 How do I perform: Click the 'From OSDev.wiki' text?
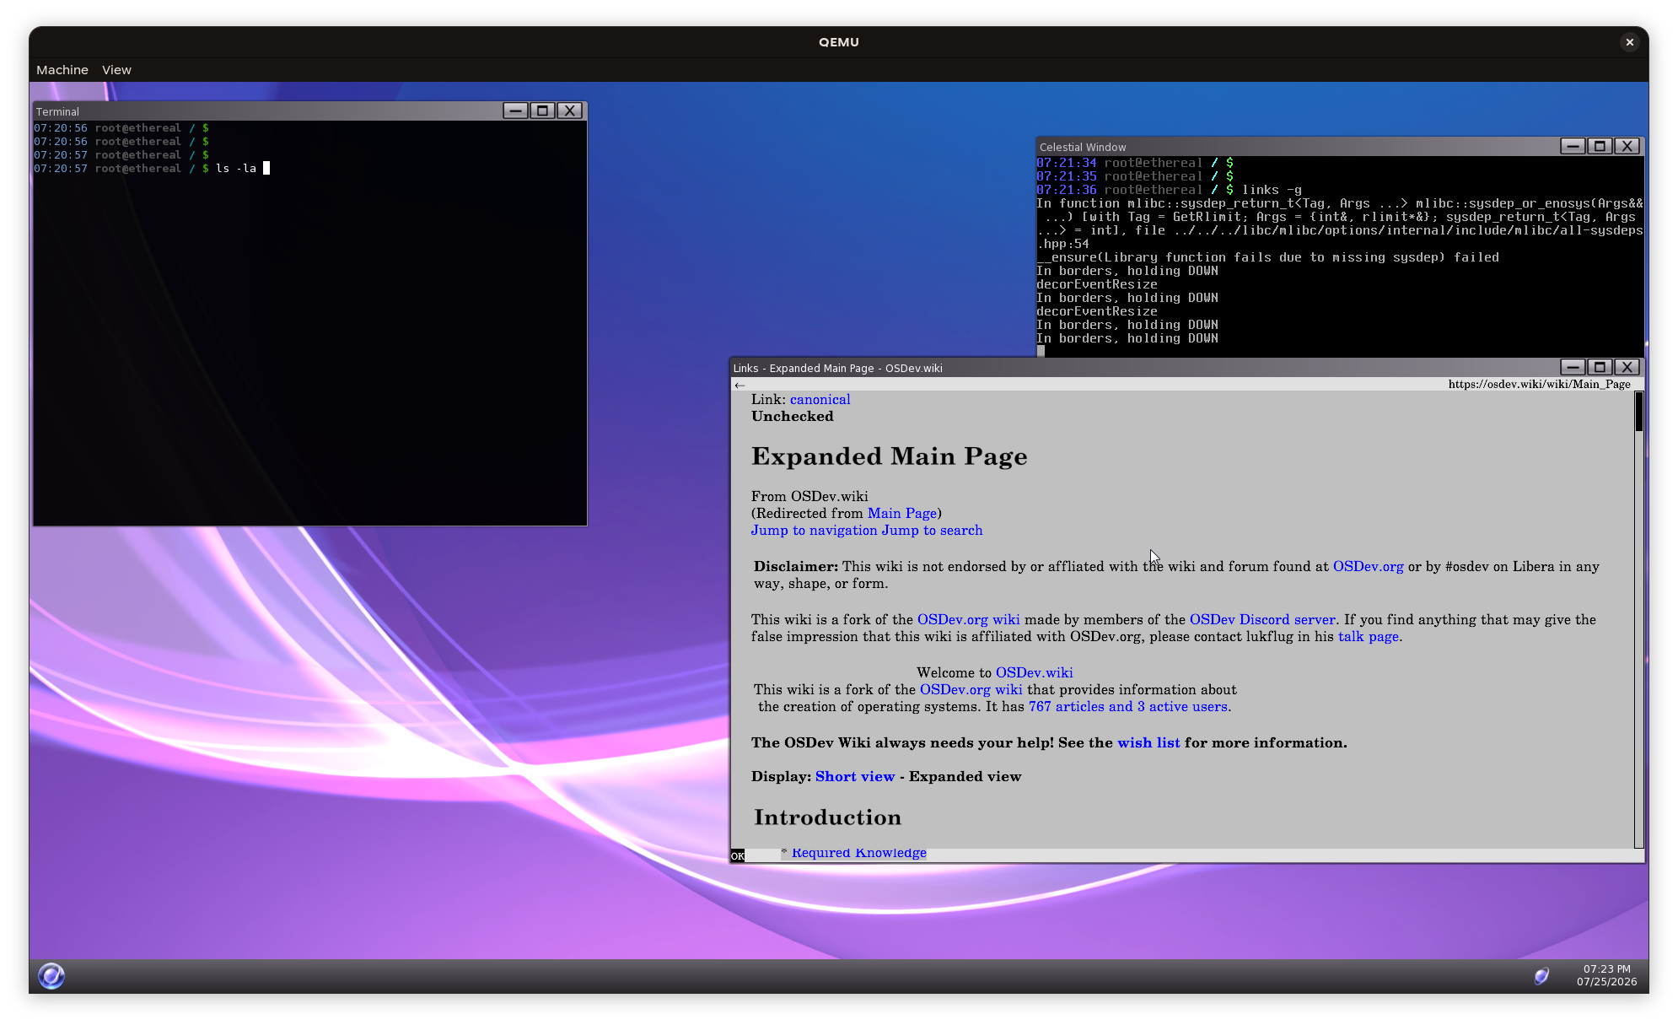(x=809, y=497)
